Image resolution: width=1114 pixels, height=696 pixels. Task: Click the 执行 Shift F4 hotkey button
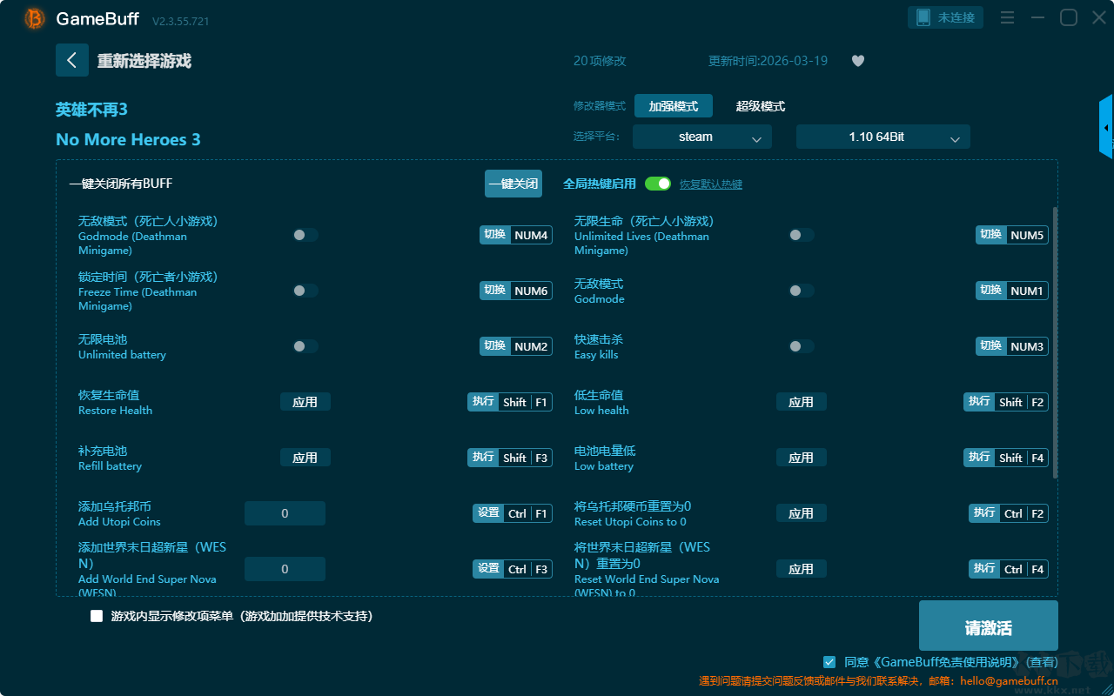click(x=1006, y=458)
